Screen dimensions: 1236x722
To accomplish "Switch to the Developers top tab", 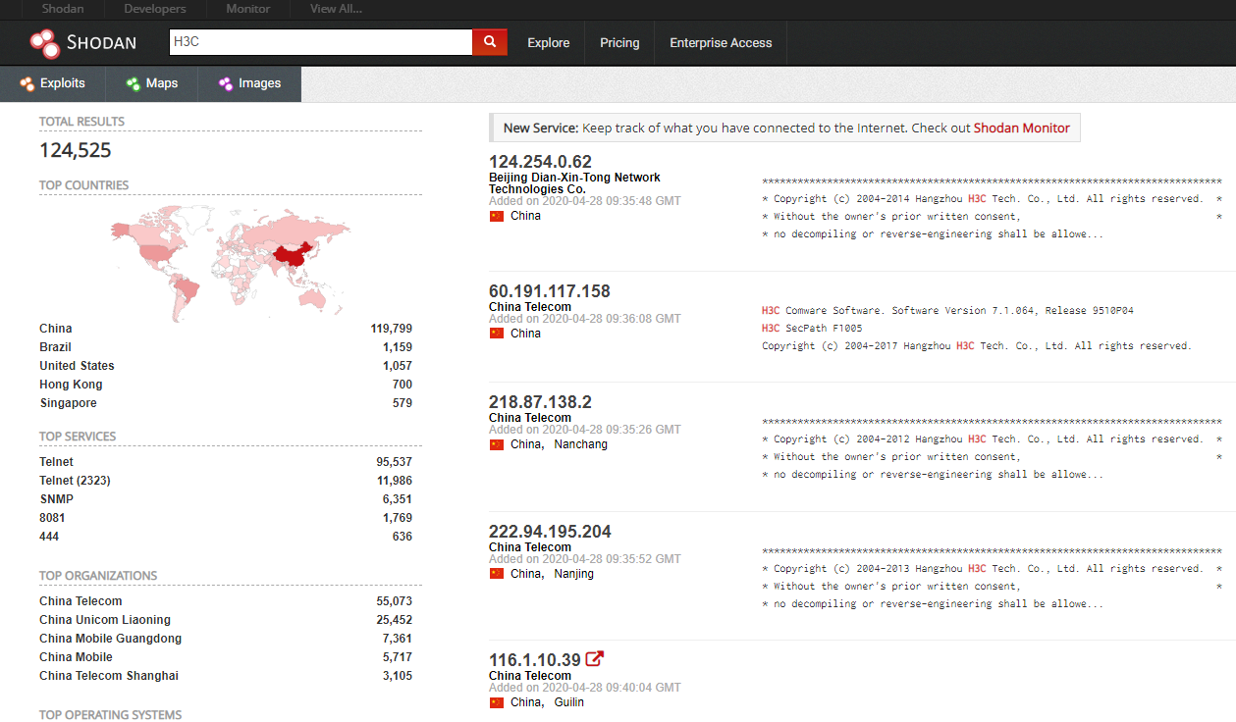I will point(154,9).
